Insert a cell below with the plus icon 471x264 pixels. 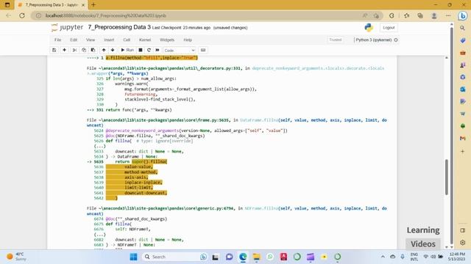64,50
